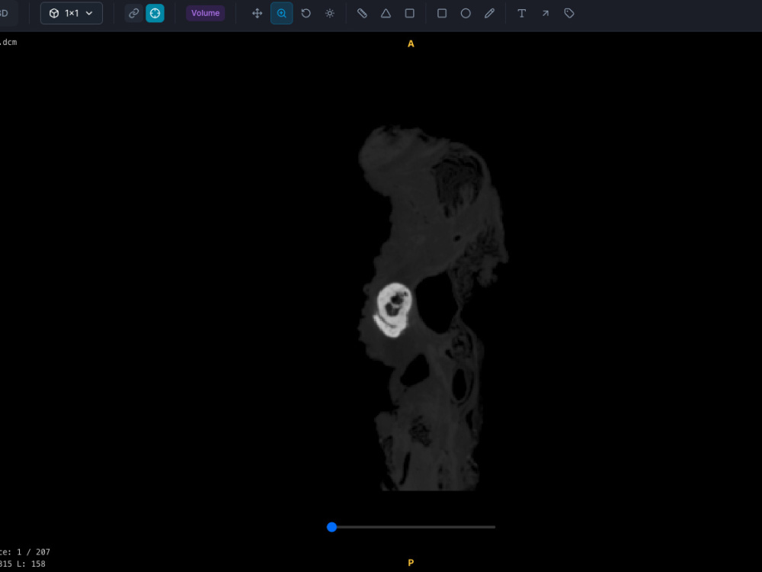Click the slice slider track
Screen dimensions: 762x572
[411, 527]
